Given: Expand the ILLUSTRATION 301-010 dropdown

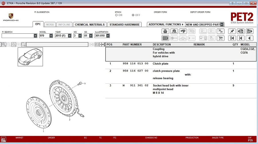Looking at the screenshot, I should point(108,36).
